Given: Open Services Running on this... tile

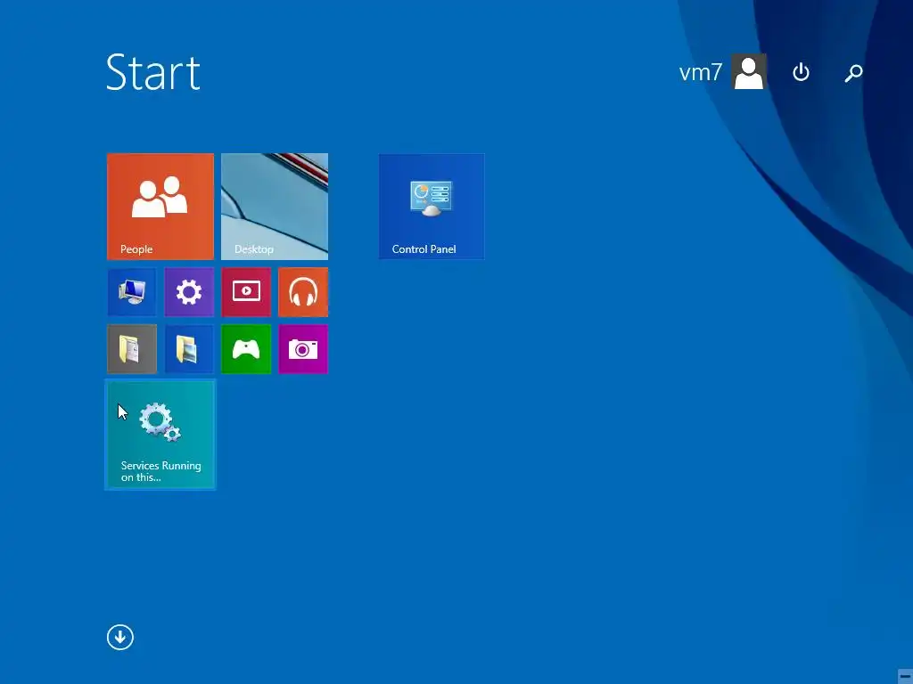Looking at the screenshot, I should [160, 435].
